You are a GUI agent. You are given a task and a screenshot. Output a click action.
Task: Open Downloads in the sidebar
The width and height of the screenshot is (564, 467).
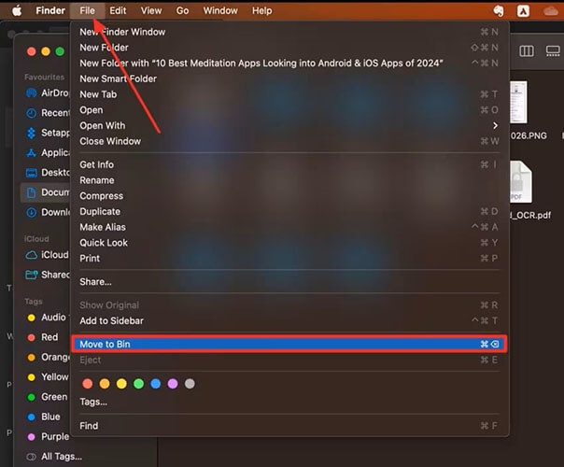tap(47, 212)
